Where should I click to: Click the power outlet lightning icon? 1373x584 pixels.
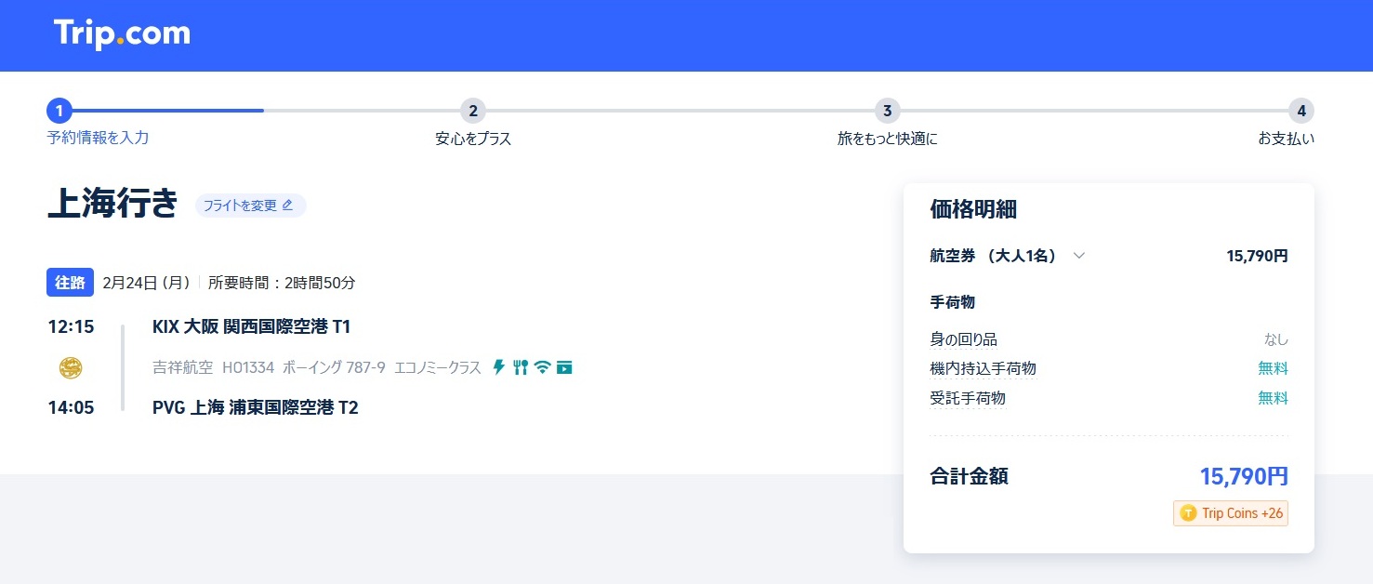point(498,367)
